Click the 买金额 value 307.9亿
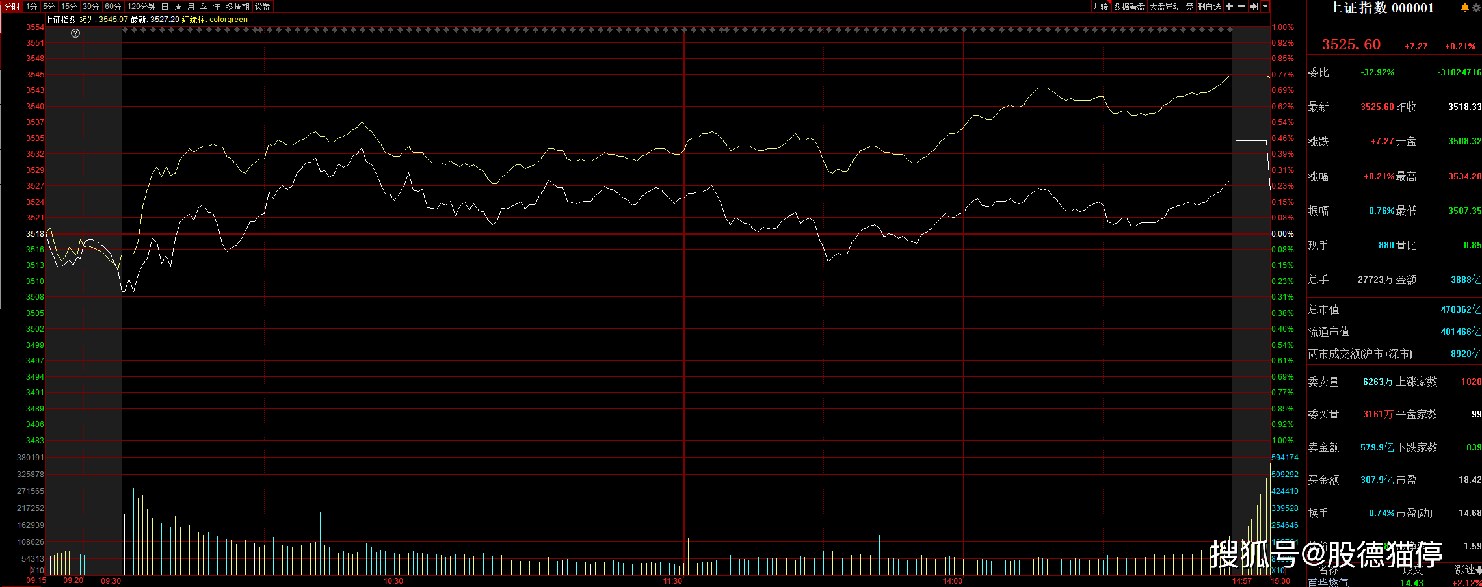This screenshot has width=1482, height=587. pos(1377,480)
